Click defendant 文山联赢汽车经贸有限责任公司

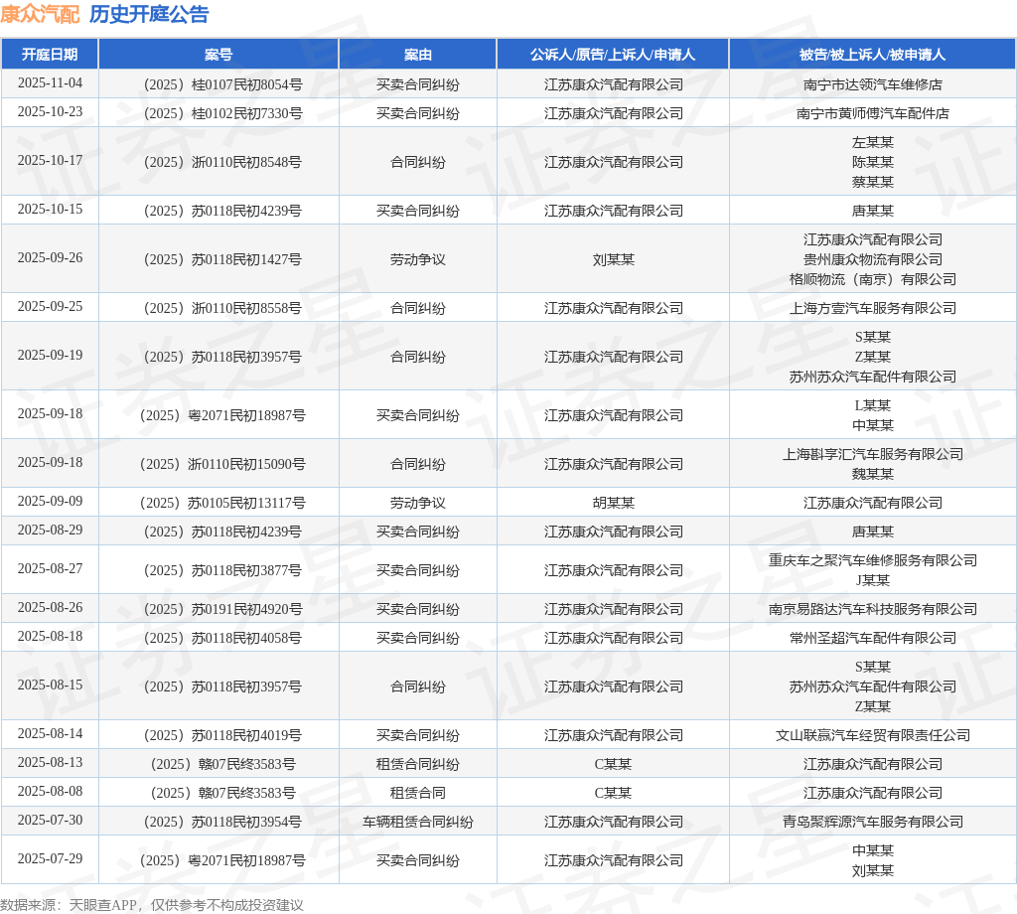(x=872, y=735)
